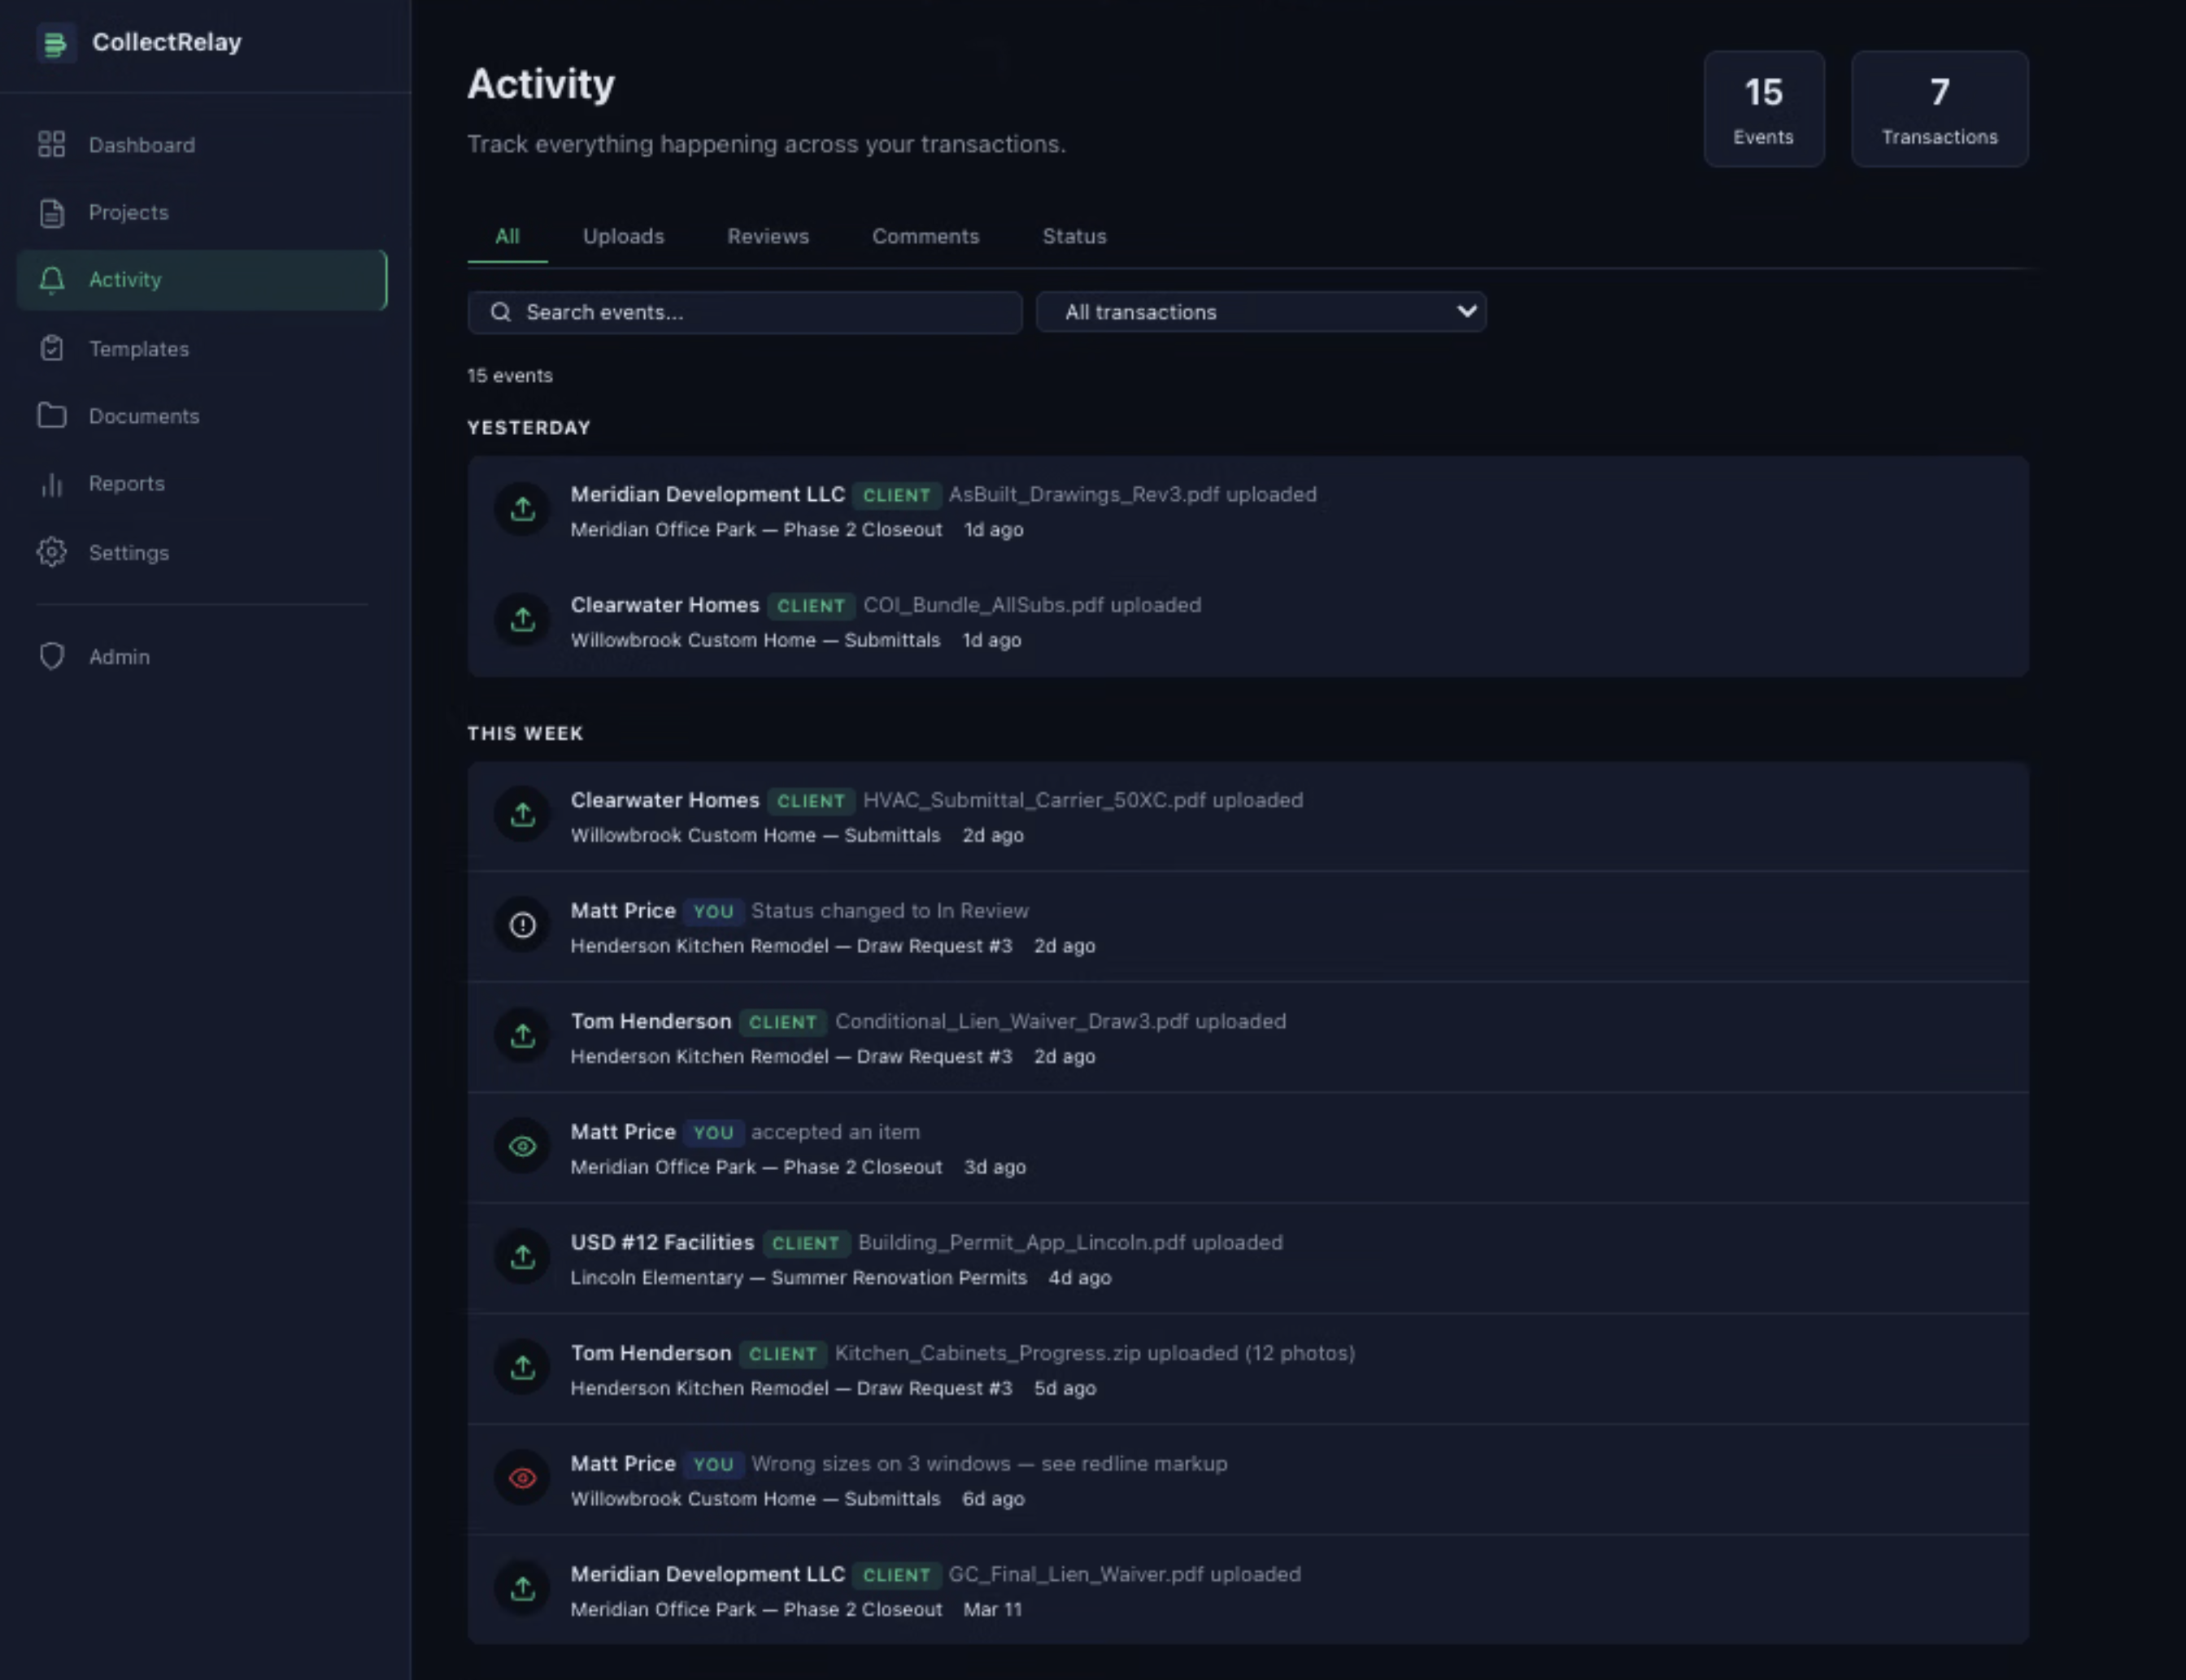
Task: Click the eye icon on Matt Price's accepted item
Action: [x=523, y=1146]
